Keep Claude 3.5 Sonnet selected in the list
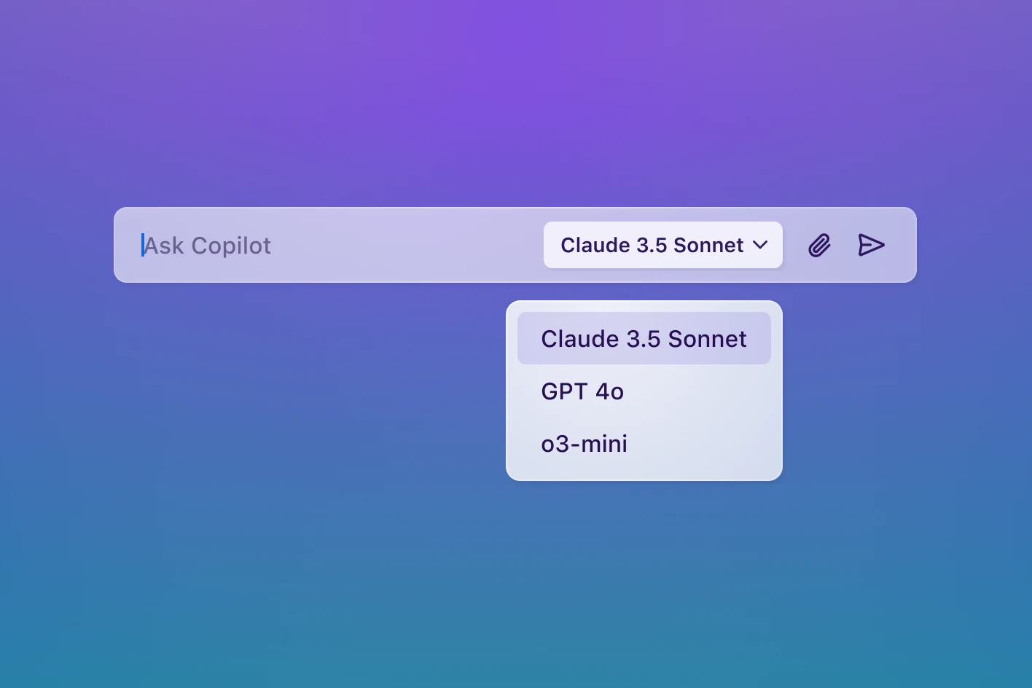1032x688 pixels. (x=644, y=339)
